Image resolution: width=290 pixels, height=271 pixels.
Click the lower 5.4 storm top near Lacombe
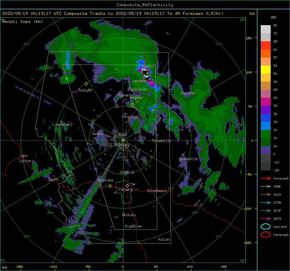pyautogui.click(x=147, y=79)
